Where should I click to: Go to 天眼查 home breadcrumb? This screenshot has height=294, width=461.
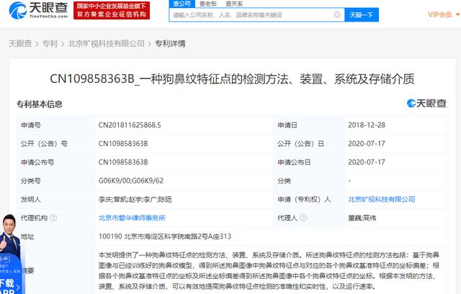[19, 43]
